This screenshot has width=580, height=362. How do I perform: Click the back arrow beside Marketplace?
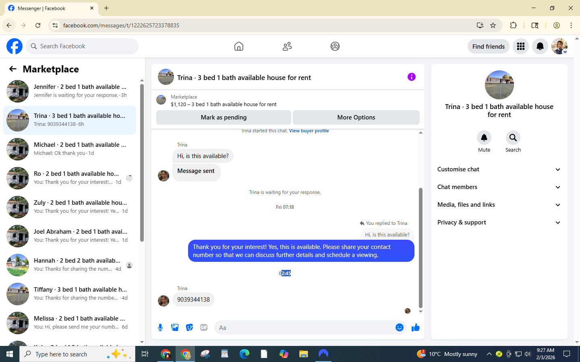click(13, 69)
